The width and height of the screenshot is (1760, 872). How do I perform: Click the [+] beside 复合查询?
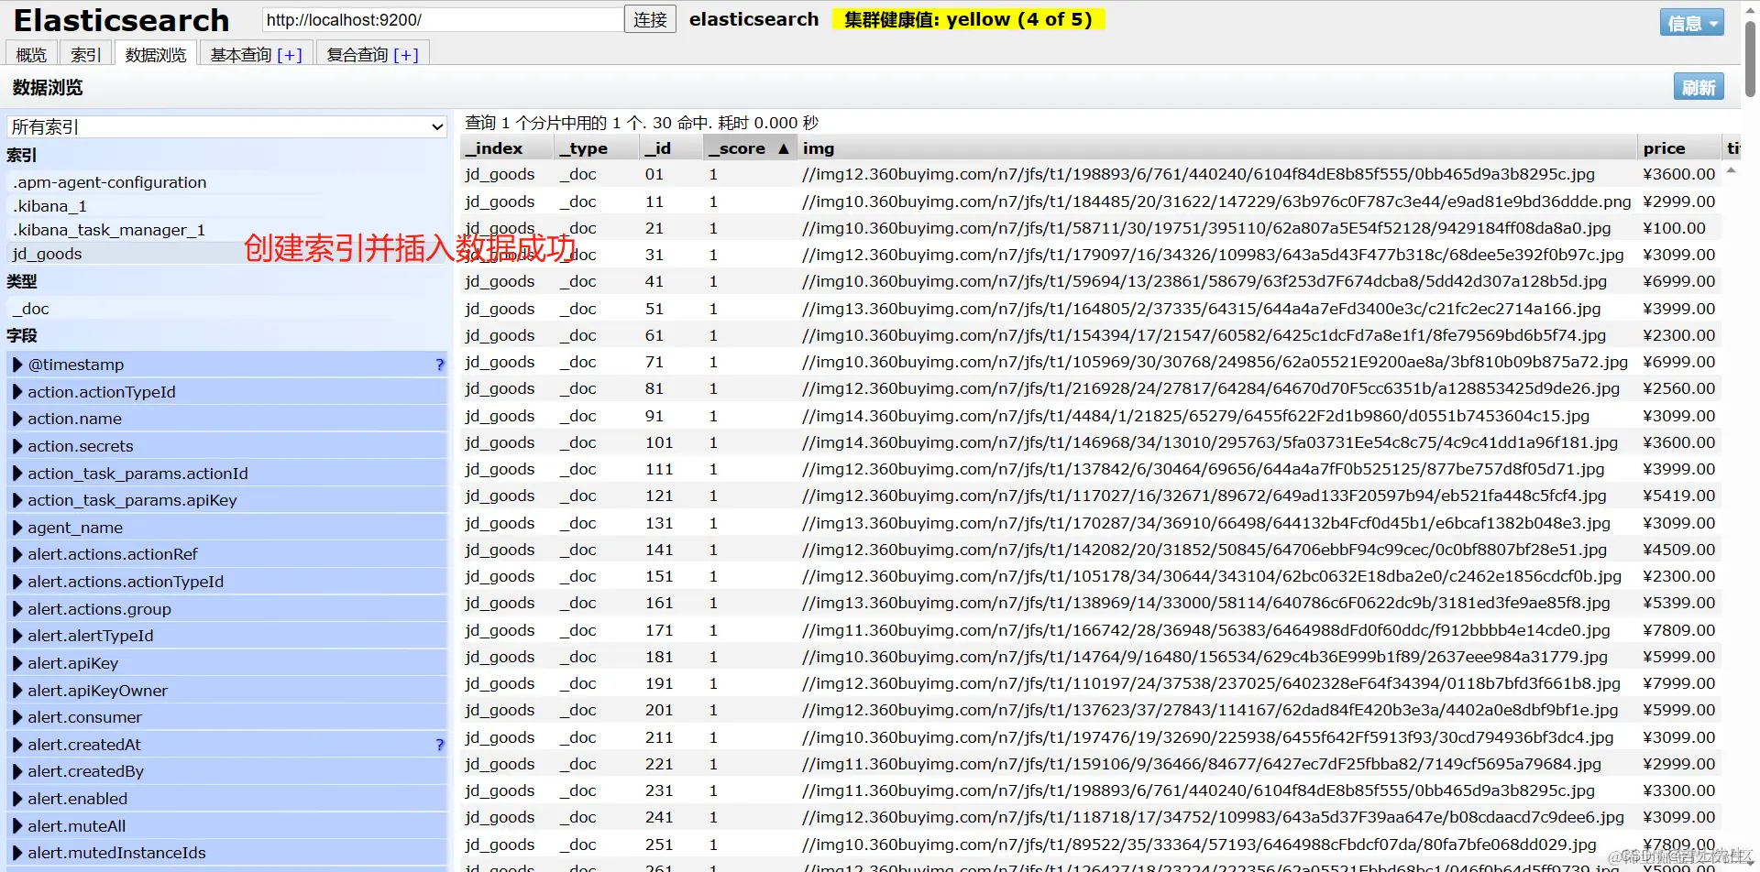coord(406,55)
